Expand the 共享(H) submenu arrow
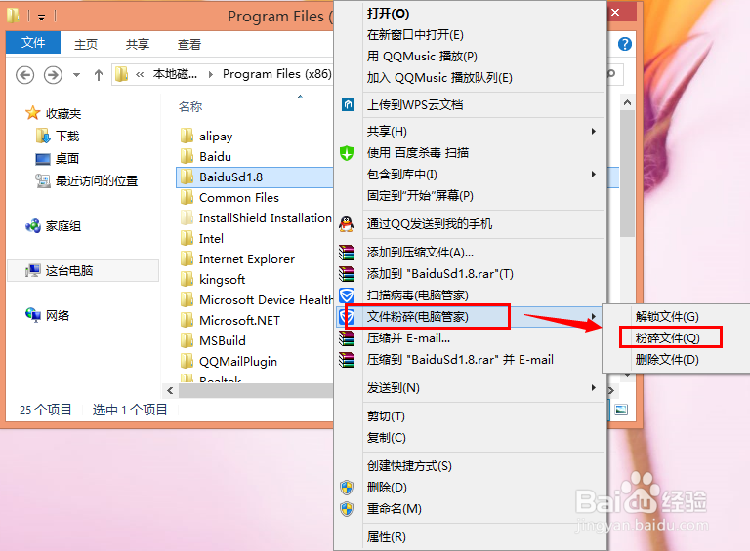Screen dimensions: 750x551 pyautogui.click(x=593, y=132)
